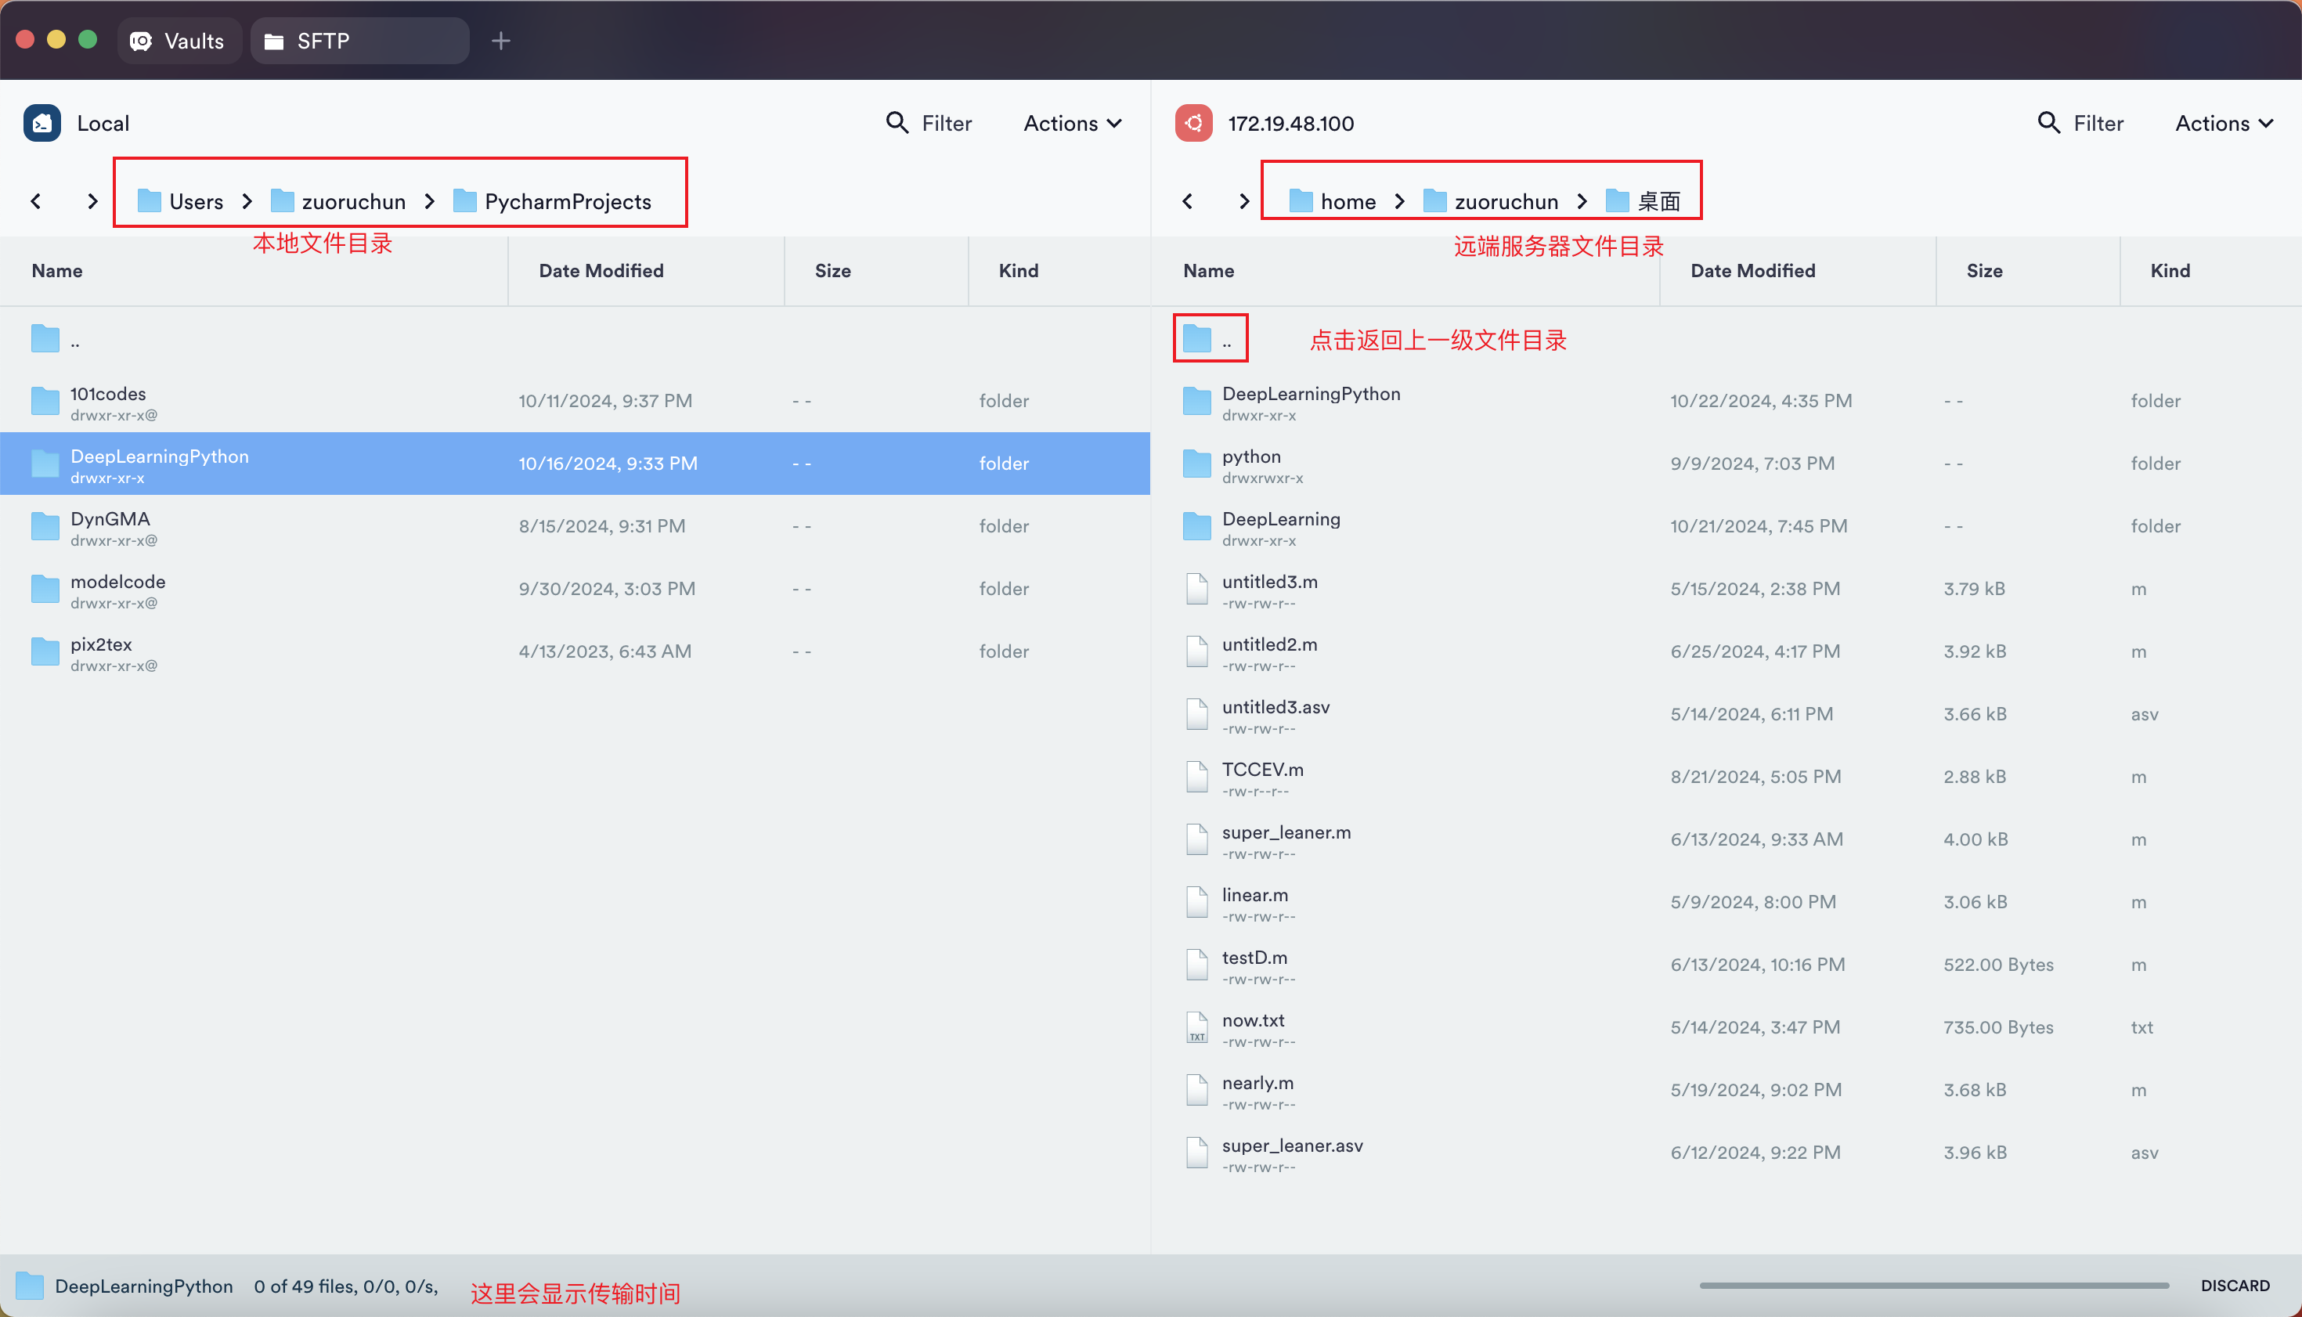
Task: Click the Local terminal host icon
Action: [x=41, y=123]
